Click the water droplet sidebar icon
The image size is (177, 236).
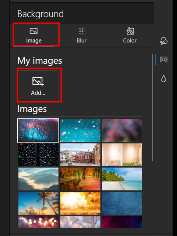coord(163,79)
